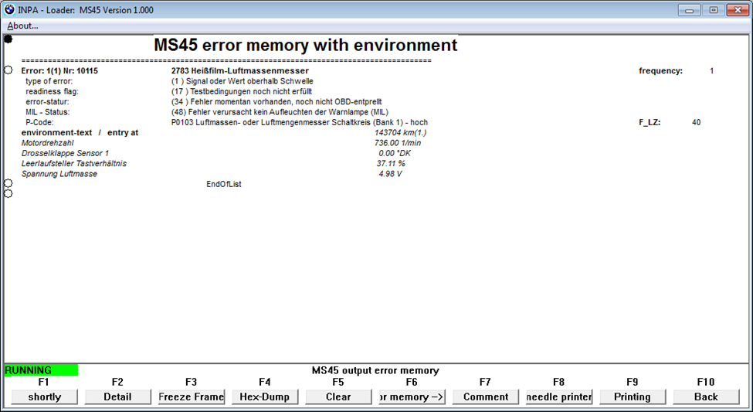Click the '4.98 V' voltage value
Viewport: 753px width, 412px height.
390,174
